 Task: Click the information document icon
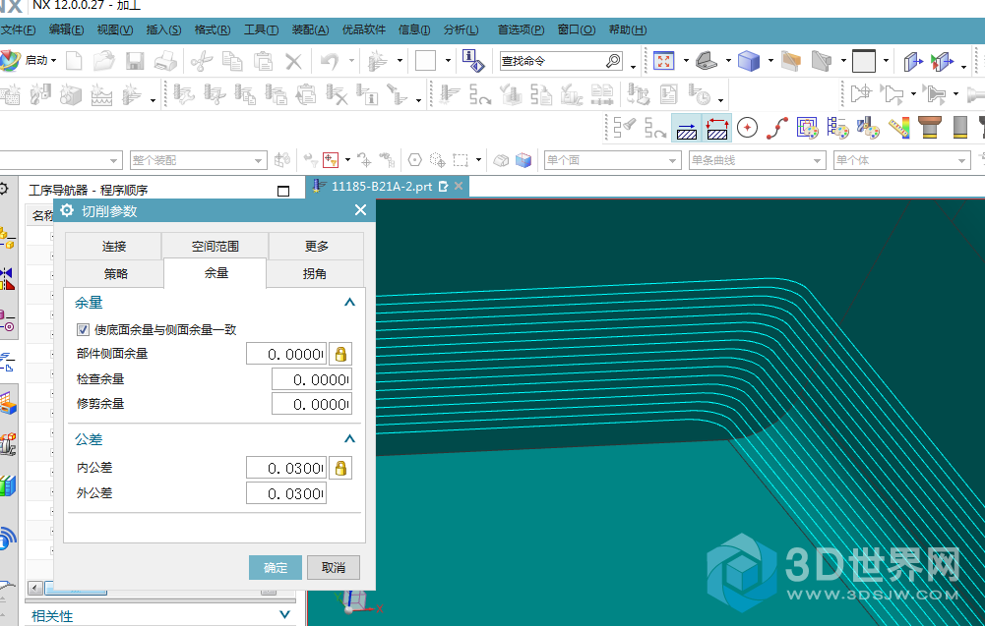(x=471, y=61)
